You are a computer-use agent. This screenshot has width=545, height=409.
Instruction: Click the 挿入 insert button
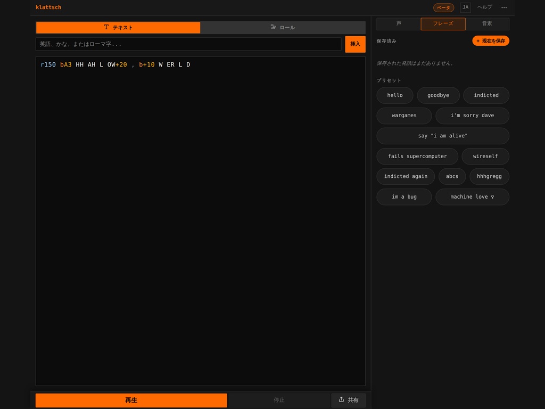pos(355,44)
